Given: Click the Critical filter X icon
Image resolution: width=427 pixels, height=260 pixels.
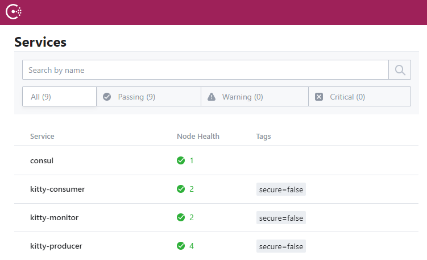Looking at the screenshot, I should pyautogui.click(x=319, y=97).
